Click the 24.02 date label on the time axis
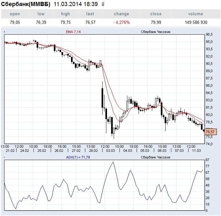The width and height of the screenshot is (221, 216). [25, 151]
